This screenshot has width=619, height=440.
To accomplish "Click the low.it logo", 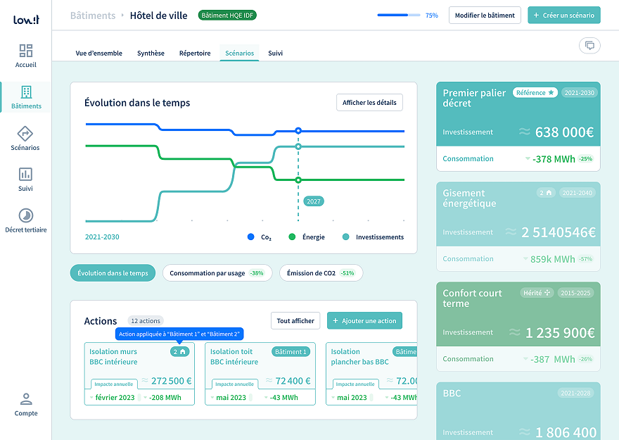I will 25,19.
